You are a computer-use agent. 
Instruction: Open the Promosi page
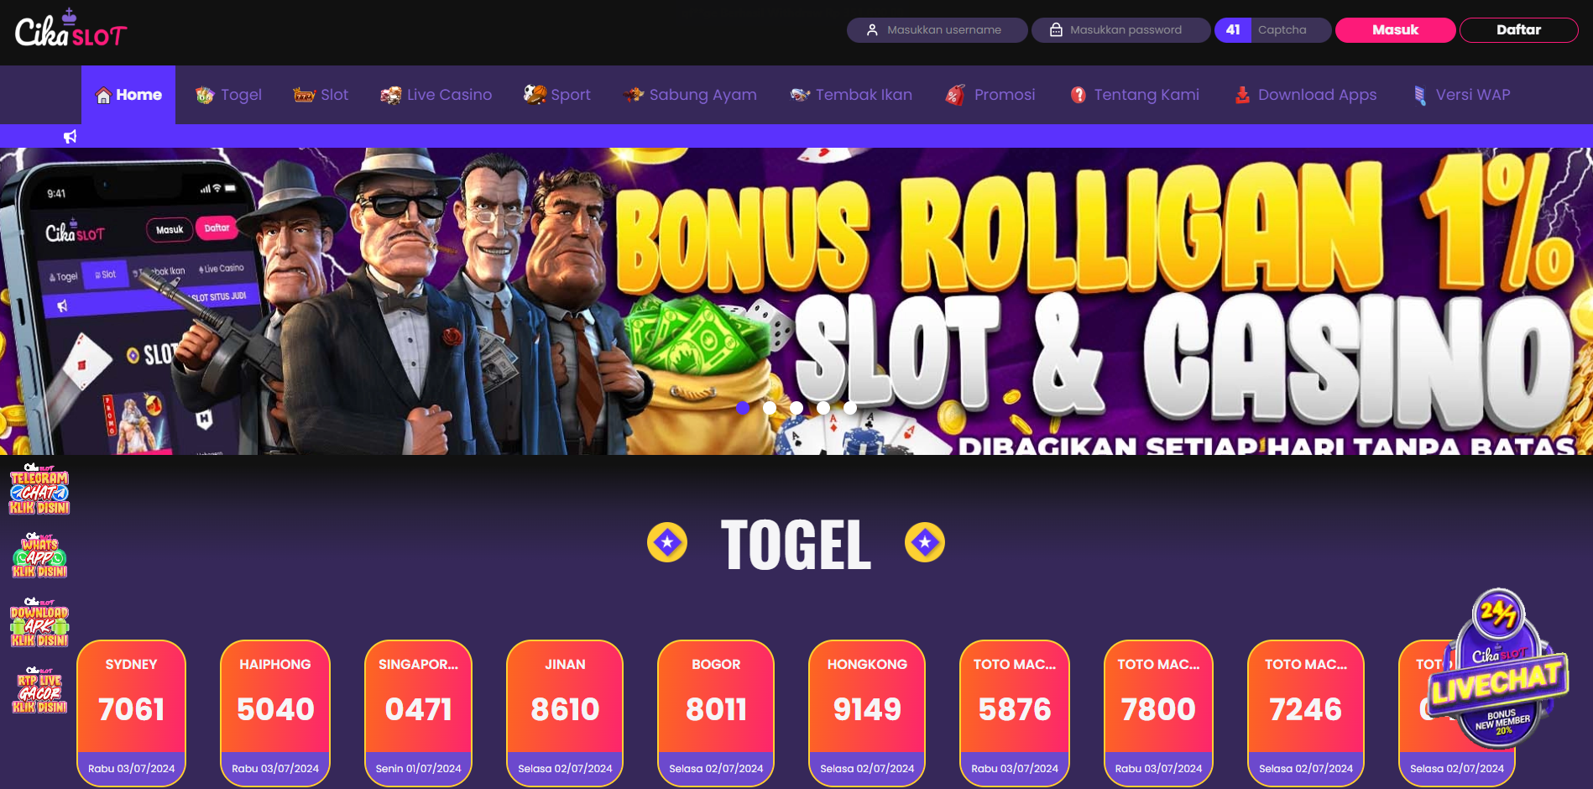point(990,95)
